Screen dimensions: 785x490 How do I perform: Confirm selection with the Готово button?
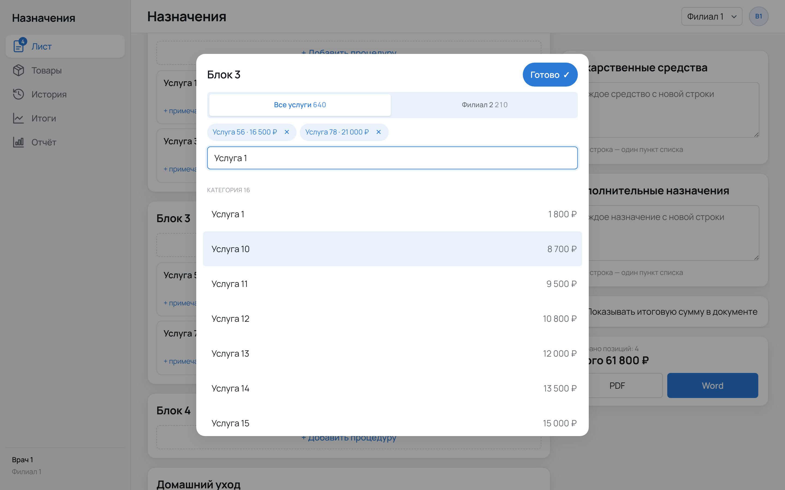[x=550, y=75]
